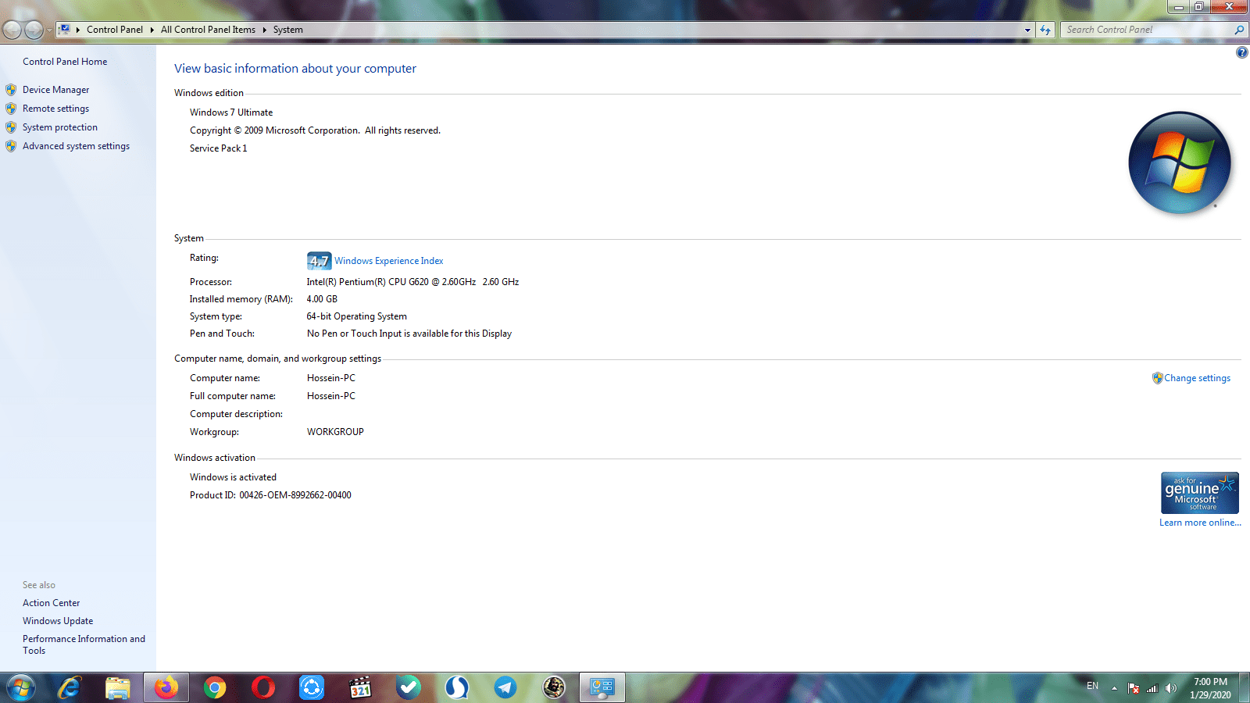1250x703 pixels.
Task: Click the help question mark icon
Action: point(1241,53)
